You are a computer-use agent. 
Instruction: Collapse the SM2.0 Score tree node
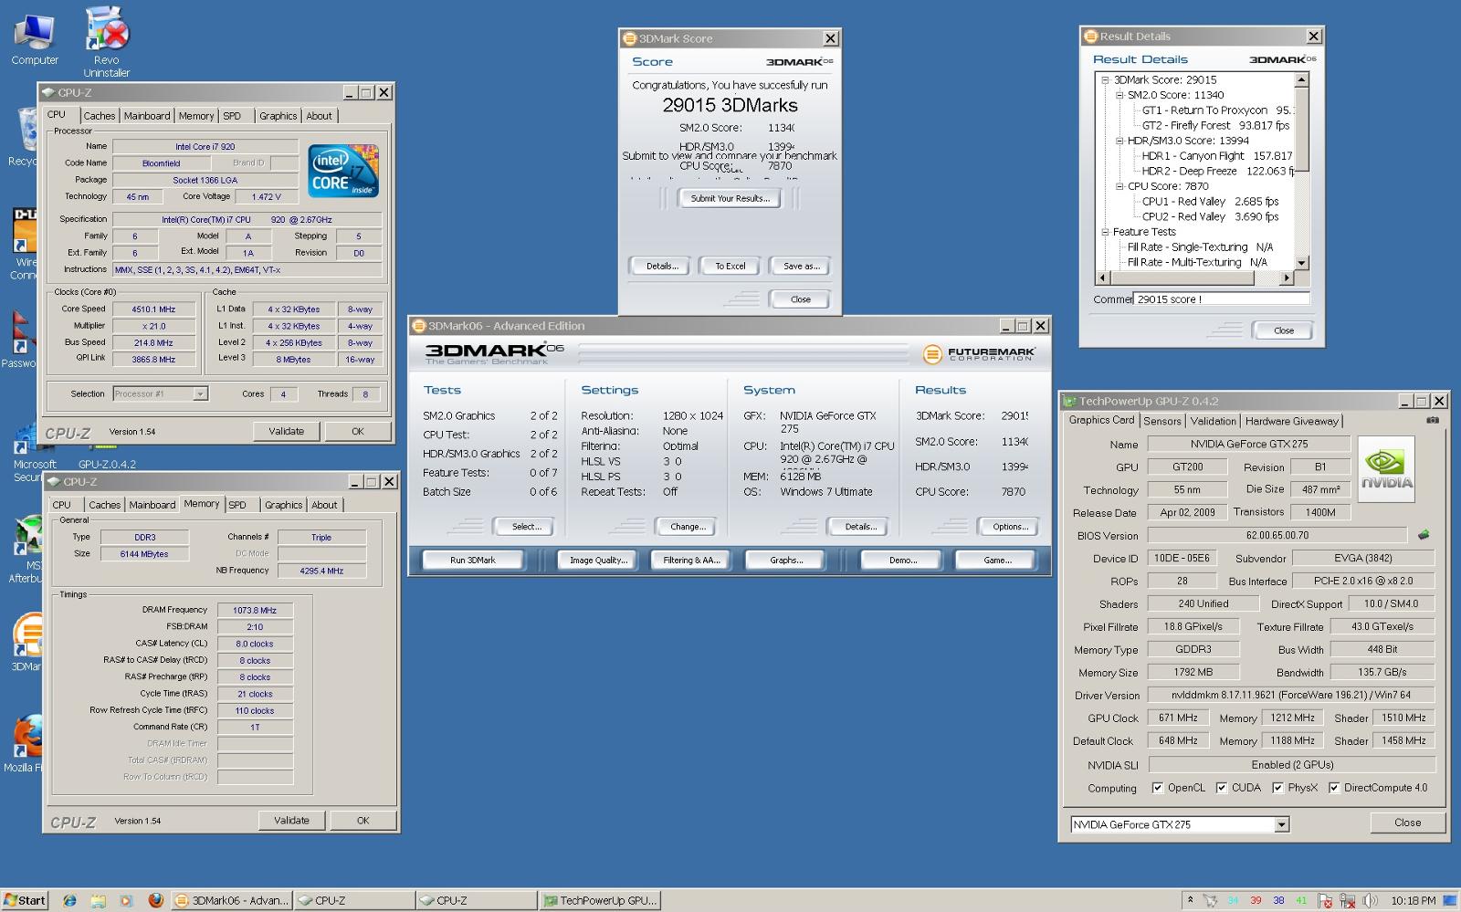coord(1119,95)
